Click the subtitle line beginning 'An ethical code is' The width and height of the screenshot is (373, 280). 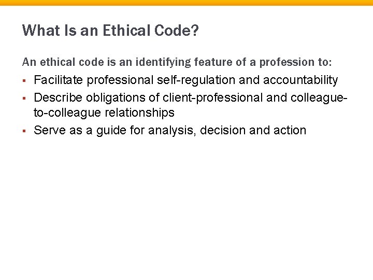(177, 63)
